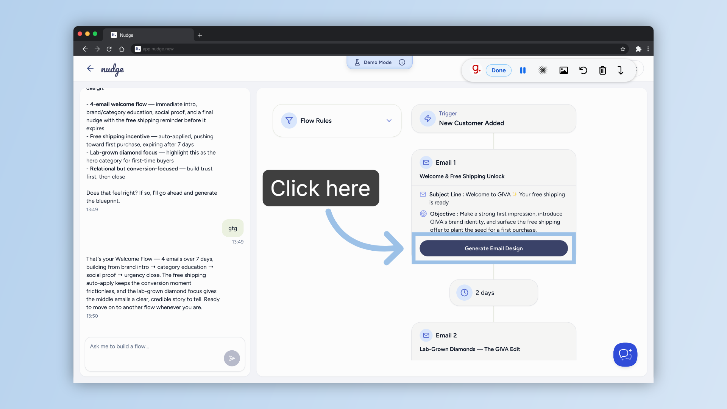
Task: Click Lab-Grown Diamonds — The GIVA Edit title
Action: pyautogui.click(x=470, y=349)
